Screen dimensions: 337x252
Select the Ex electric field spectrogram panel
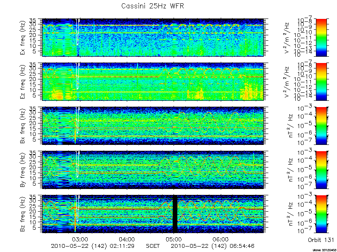point(153,37)
